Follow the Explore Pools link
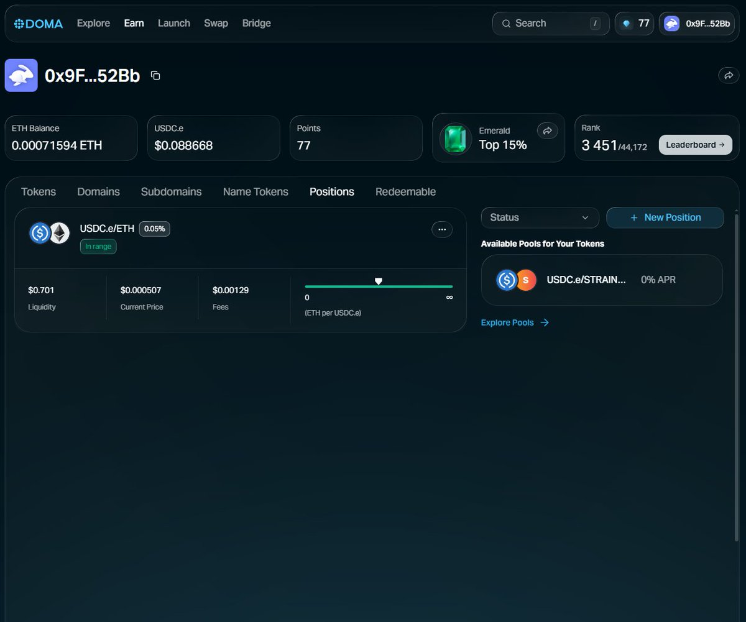This screenshot has height=622, width=746. tap(515, 322)
